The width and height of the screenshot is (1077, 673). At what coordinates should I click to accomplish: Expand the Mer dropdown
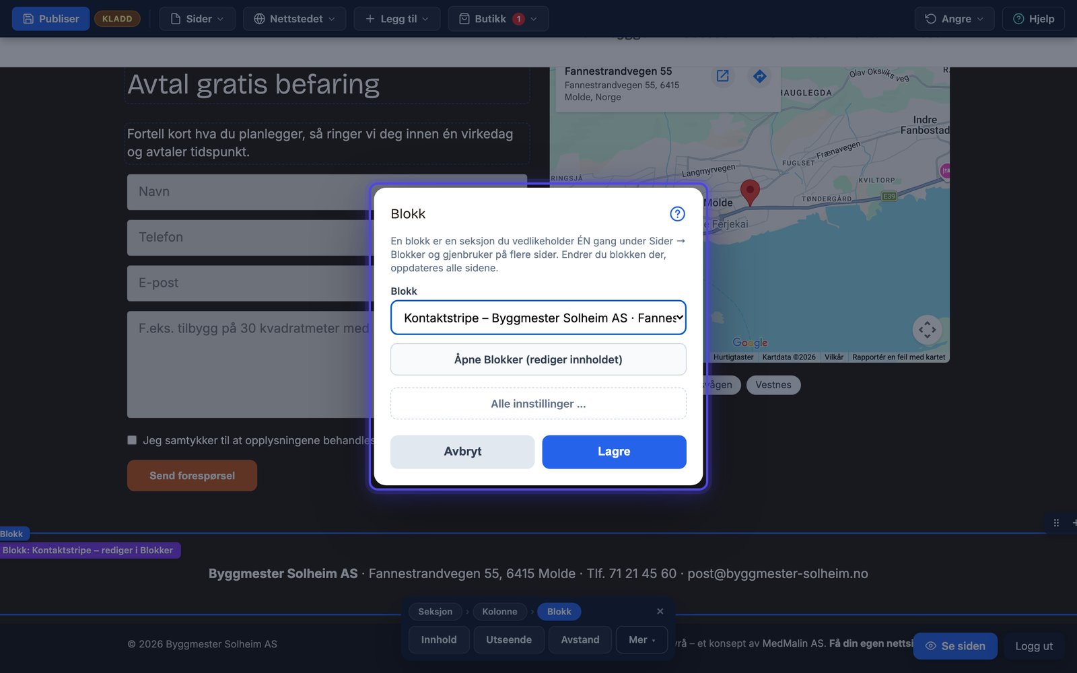point(641,640)
